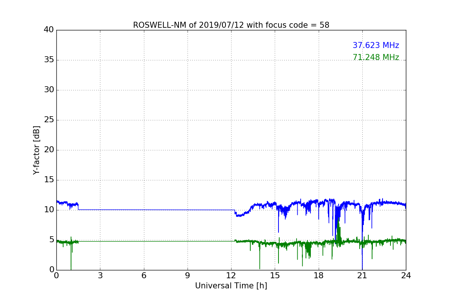Click the y-axis tick label 25

(x=49, y=120)
